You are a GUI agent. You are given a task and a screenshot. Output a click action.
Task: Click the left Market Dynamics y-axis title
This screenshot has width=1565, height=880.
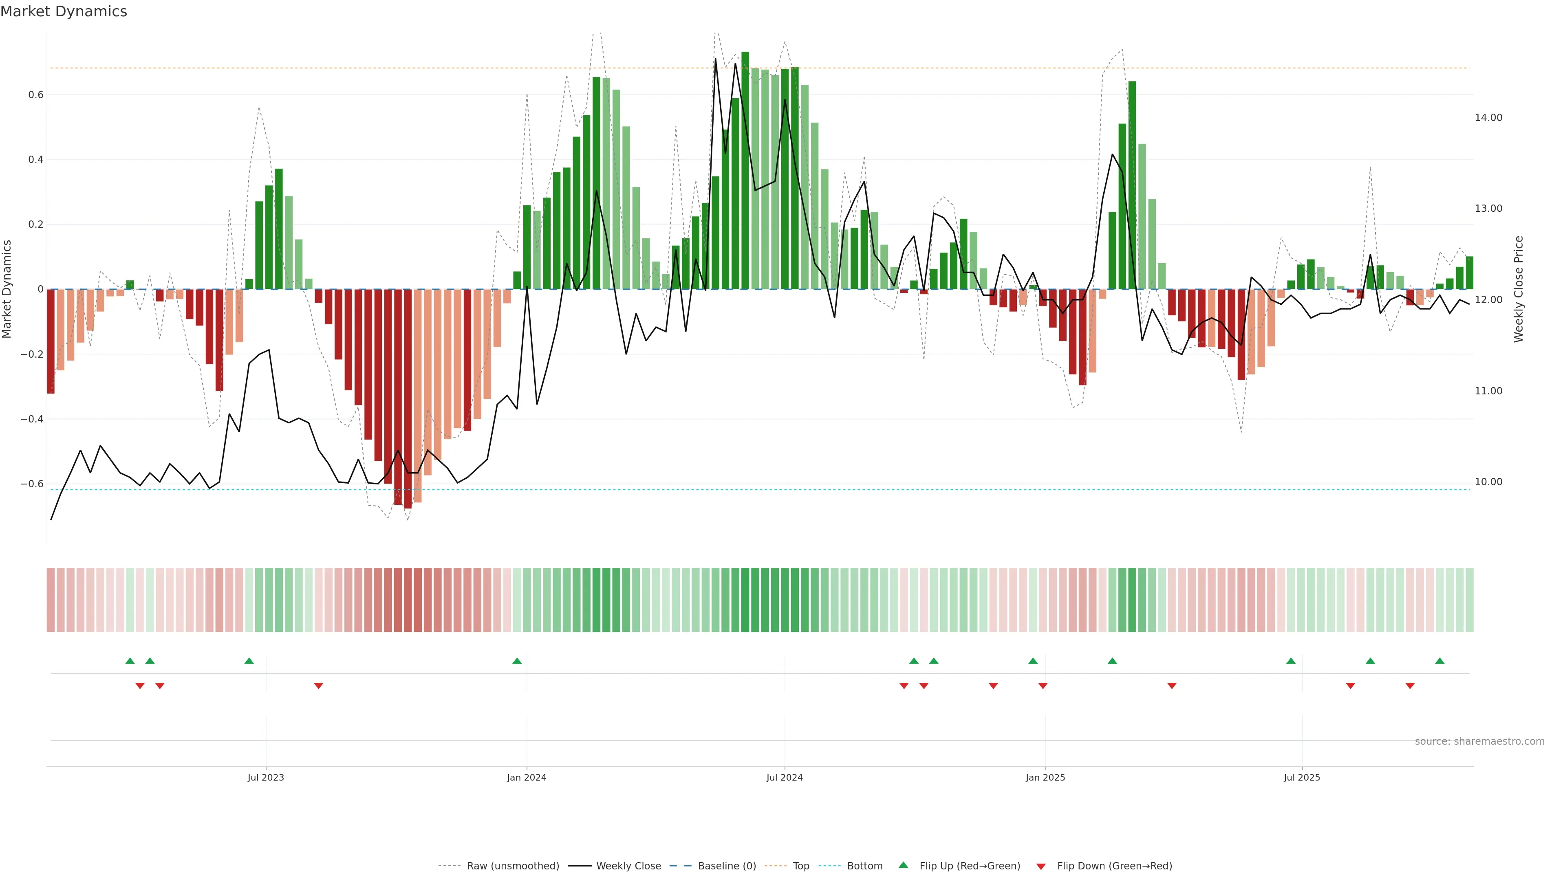7,289
